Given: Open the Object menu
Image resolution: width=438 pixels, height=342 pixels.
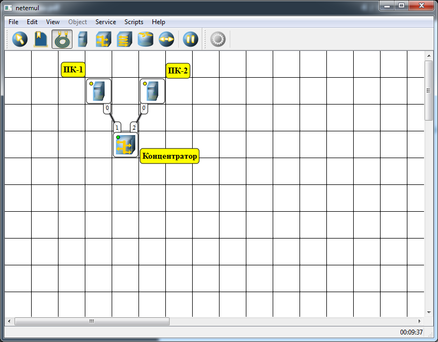Looking at the screenshot, I should coord(77,22).
